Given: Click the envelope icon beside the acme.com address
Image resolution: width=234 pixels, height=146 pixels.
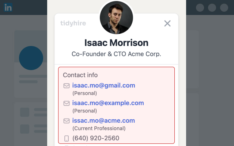Looking at the screenshot, I should pyautogui.click(x=67, y=121).
